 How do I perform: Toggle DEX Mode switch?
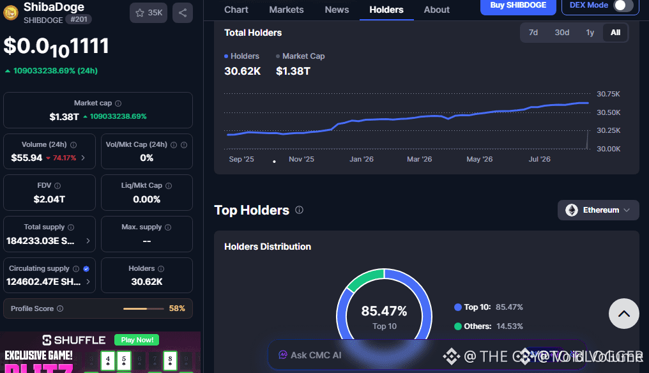(x=623, y=5)
